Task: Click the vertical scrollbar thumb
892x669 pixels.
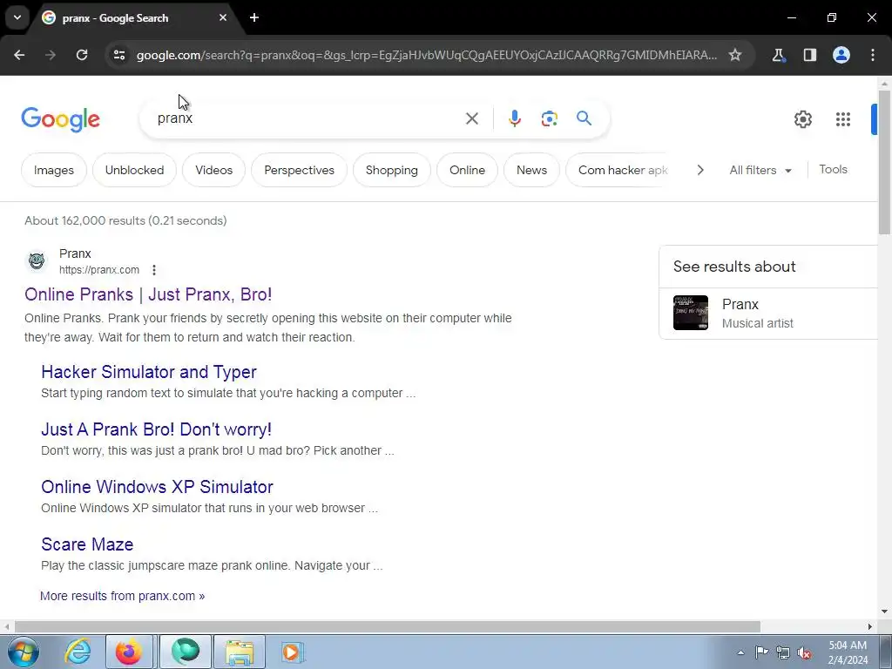Action: pos(884,162)
